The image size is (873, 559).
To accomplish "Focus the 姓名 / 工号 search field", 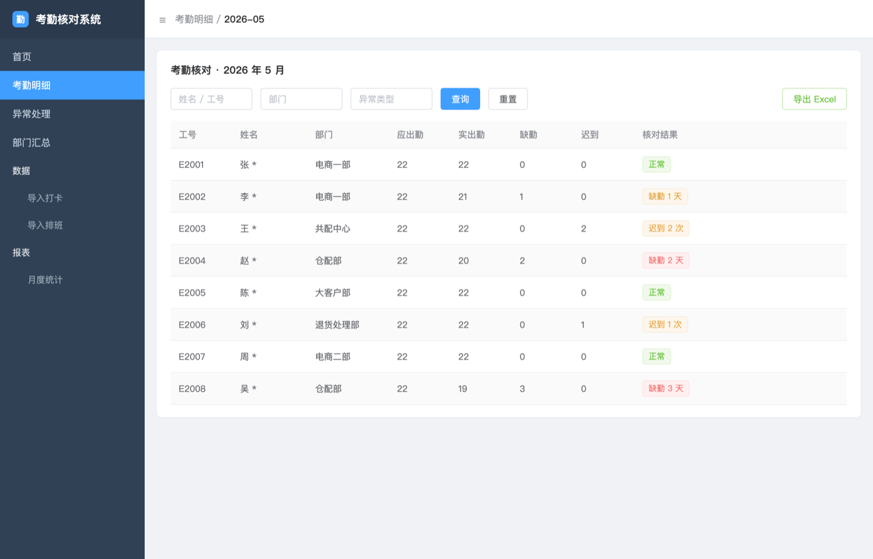I will 212,99.
